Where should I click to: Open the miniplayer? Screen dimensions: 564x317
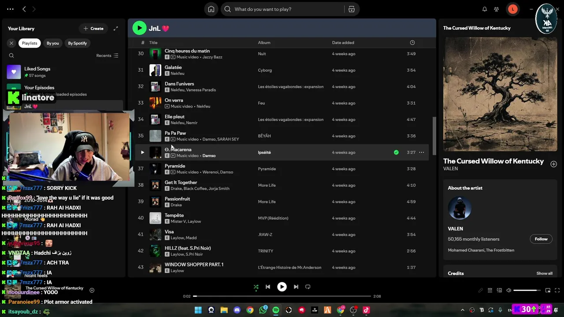pyautogui.click(x=548, y=291)
